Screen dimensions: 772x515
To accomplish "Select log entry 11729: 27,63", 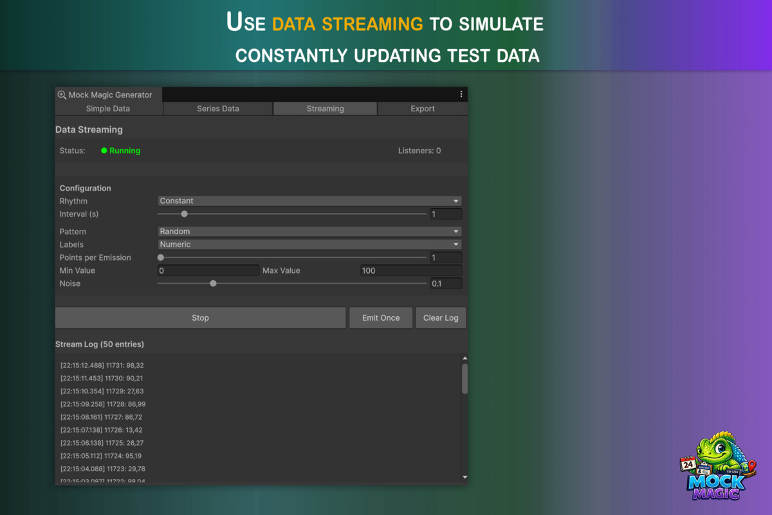I will 102,391.
